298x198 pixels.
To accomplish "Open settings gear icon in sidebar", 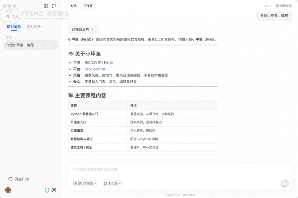I will click(x=54, y=190).
